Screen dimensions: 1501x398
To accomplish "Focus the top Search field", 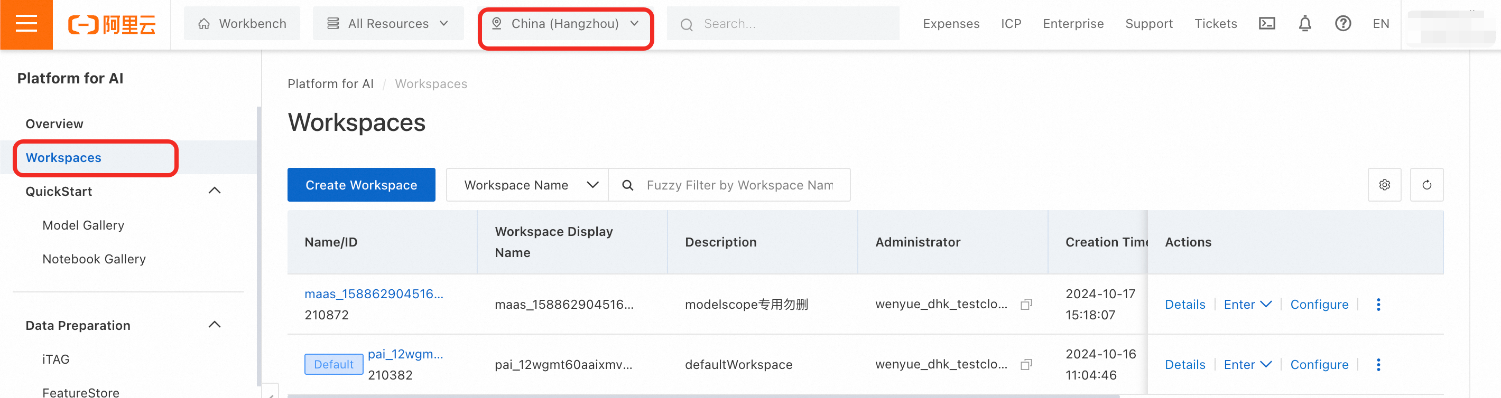I will point(783,24).
